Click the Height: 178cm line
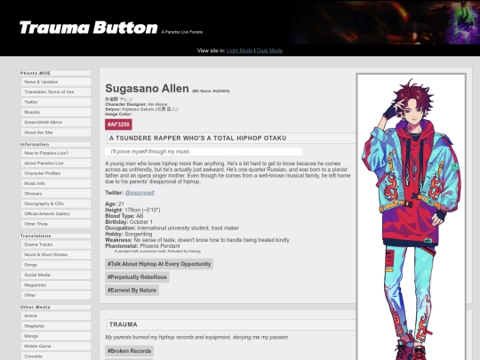The image size is (480, 360). coord(132,210)
